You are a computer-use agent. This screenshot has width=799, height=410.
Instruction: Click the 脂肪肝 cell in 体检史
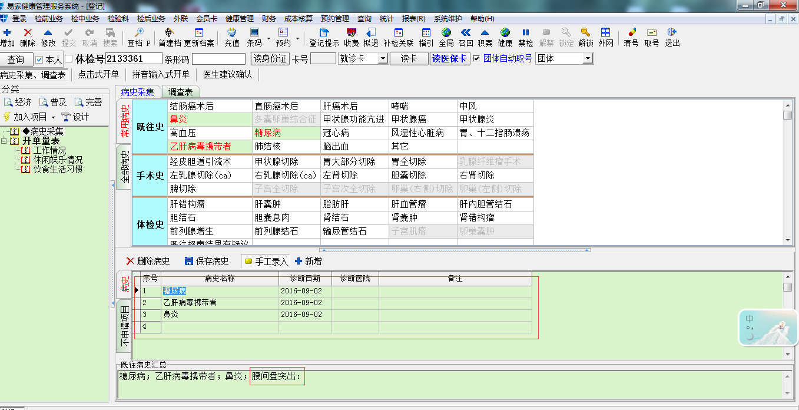pyautogui.click(x=354, y=204)
